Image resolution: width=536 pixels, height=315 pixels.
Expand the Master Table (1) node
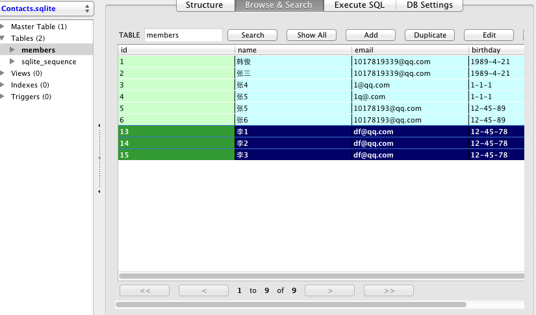click(2, 27)
